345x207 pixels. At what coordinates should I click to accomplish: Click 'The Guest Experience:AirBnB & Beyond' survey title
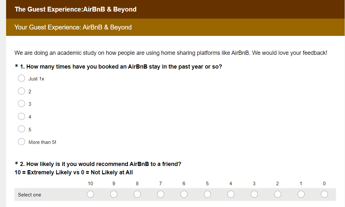(x=76, y=9)
